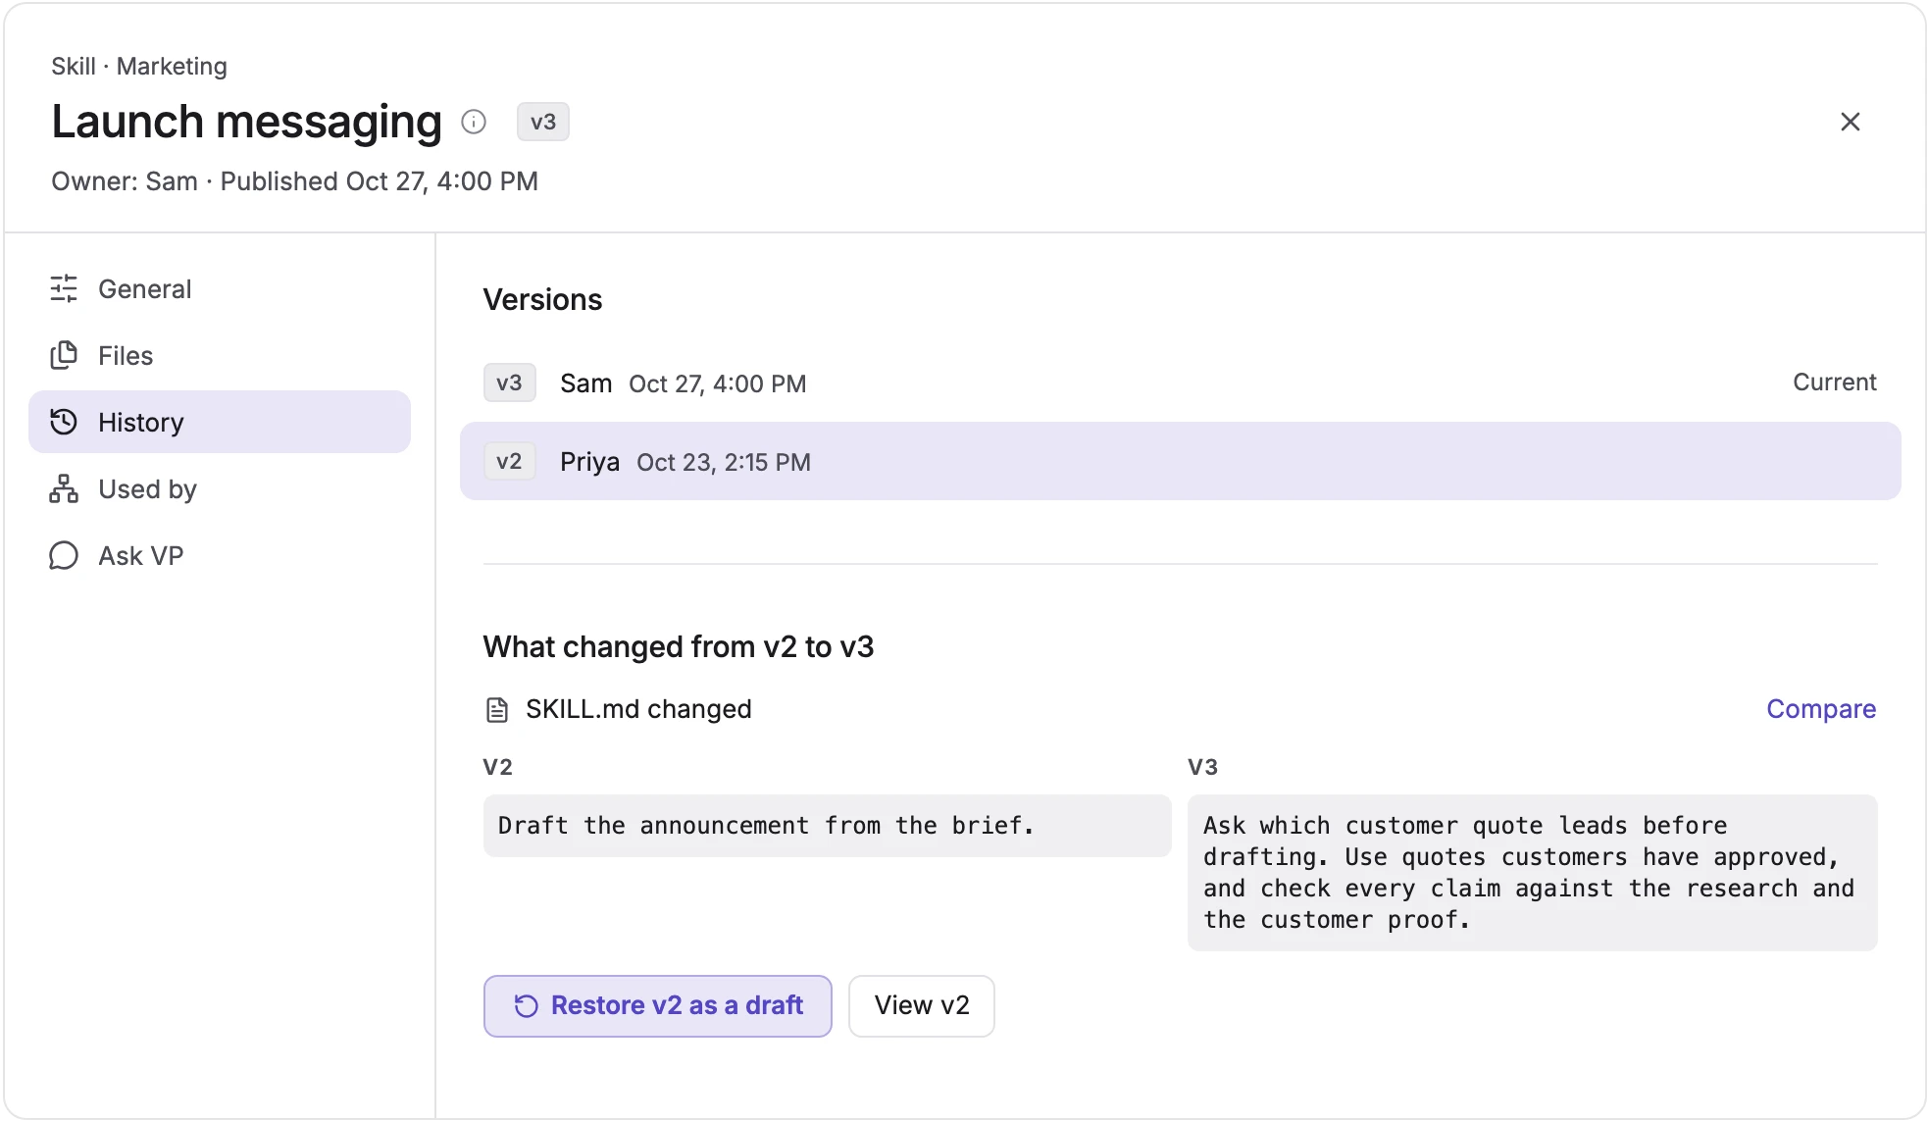
Task: Click the info icon next to Launch messaging
Action: tap(474, 122)
